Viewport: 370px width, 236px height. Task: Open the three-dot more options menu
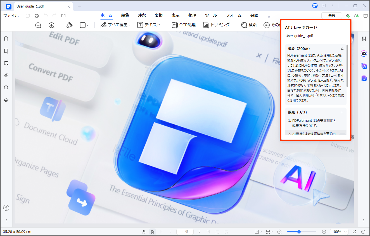pyautogui.click(x=333, y=6)
